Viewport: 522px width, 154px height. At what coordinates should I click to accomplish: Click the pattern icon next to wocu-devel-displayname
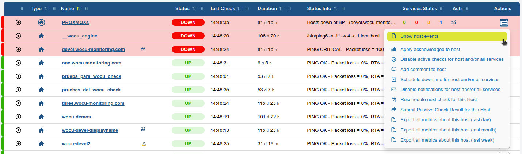(x=143, y=130)
